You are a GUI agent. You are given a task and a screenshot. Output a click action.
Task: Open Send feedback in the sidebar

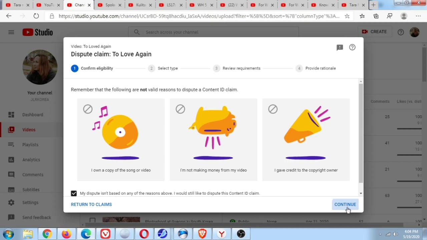pyautogui.click(x=36, y=217)
